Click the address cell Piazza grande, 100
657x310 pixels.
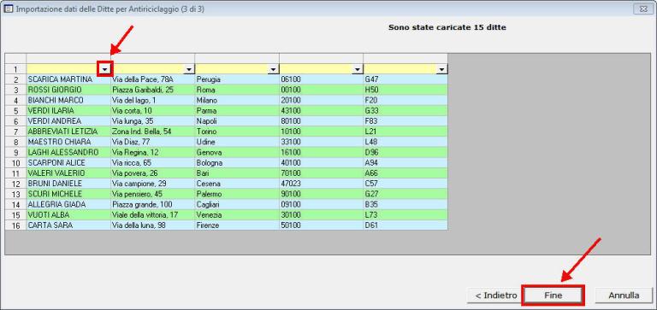point(152,205)
